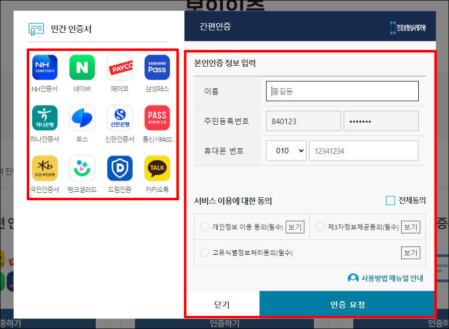
Task: Pick the 드림인증 shield icon
Action: pyautogui.click(x=120, y=169)
